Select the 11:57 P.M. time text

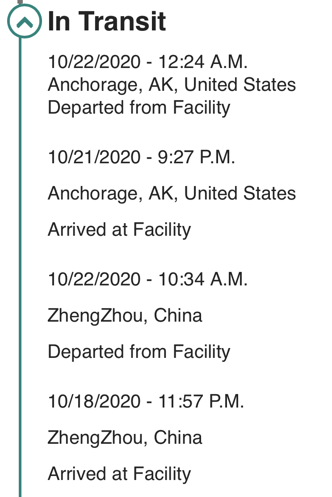tap(202, 401)
